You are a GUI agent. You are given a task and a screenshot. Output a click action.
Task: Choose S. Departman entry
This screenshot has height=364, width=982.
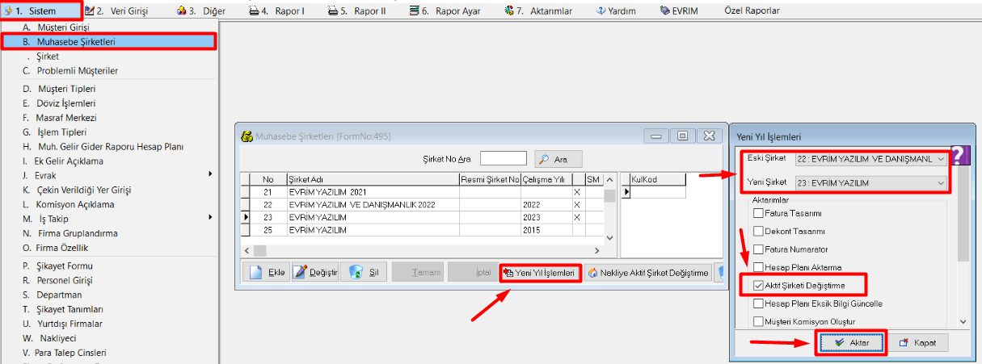(109, 295)
